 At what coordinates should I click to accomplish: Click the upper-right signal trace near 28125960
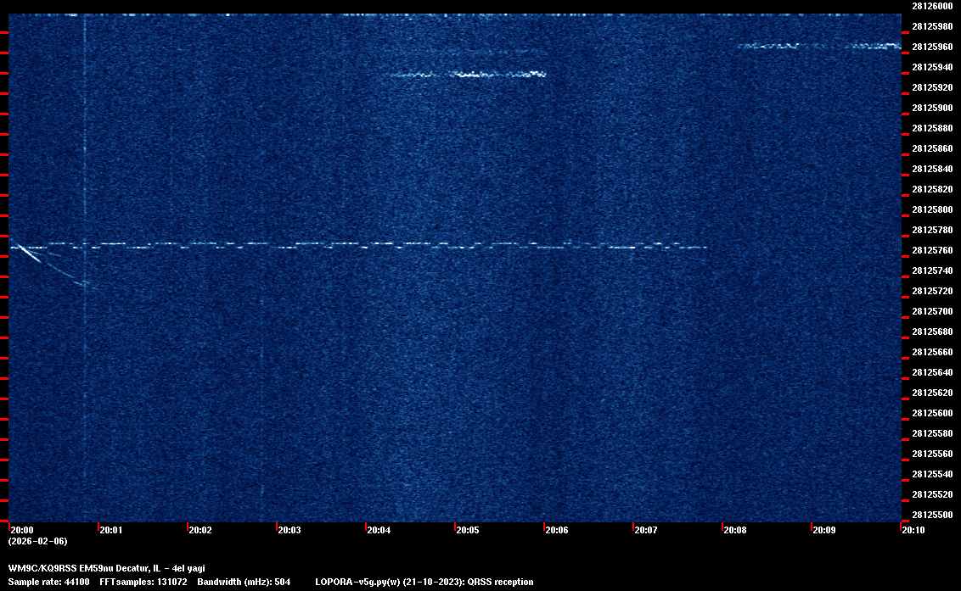coord(819,46)
